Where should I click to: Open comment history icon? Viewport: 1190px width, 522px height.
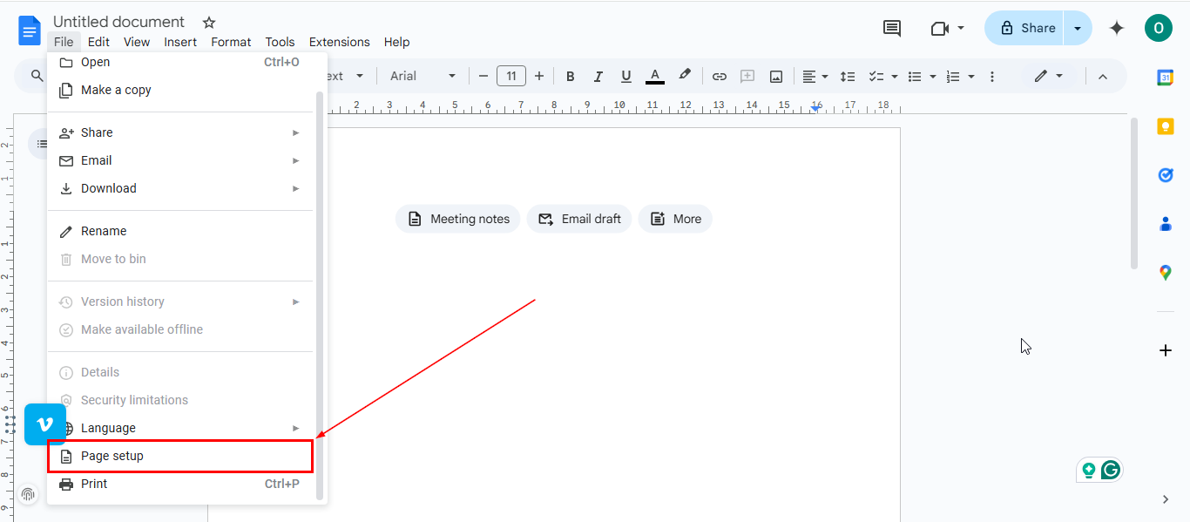coord(892,28)
